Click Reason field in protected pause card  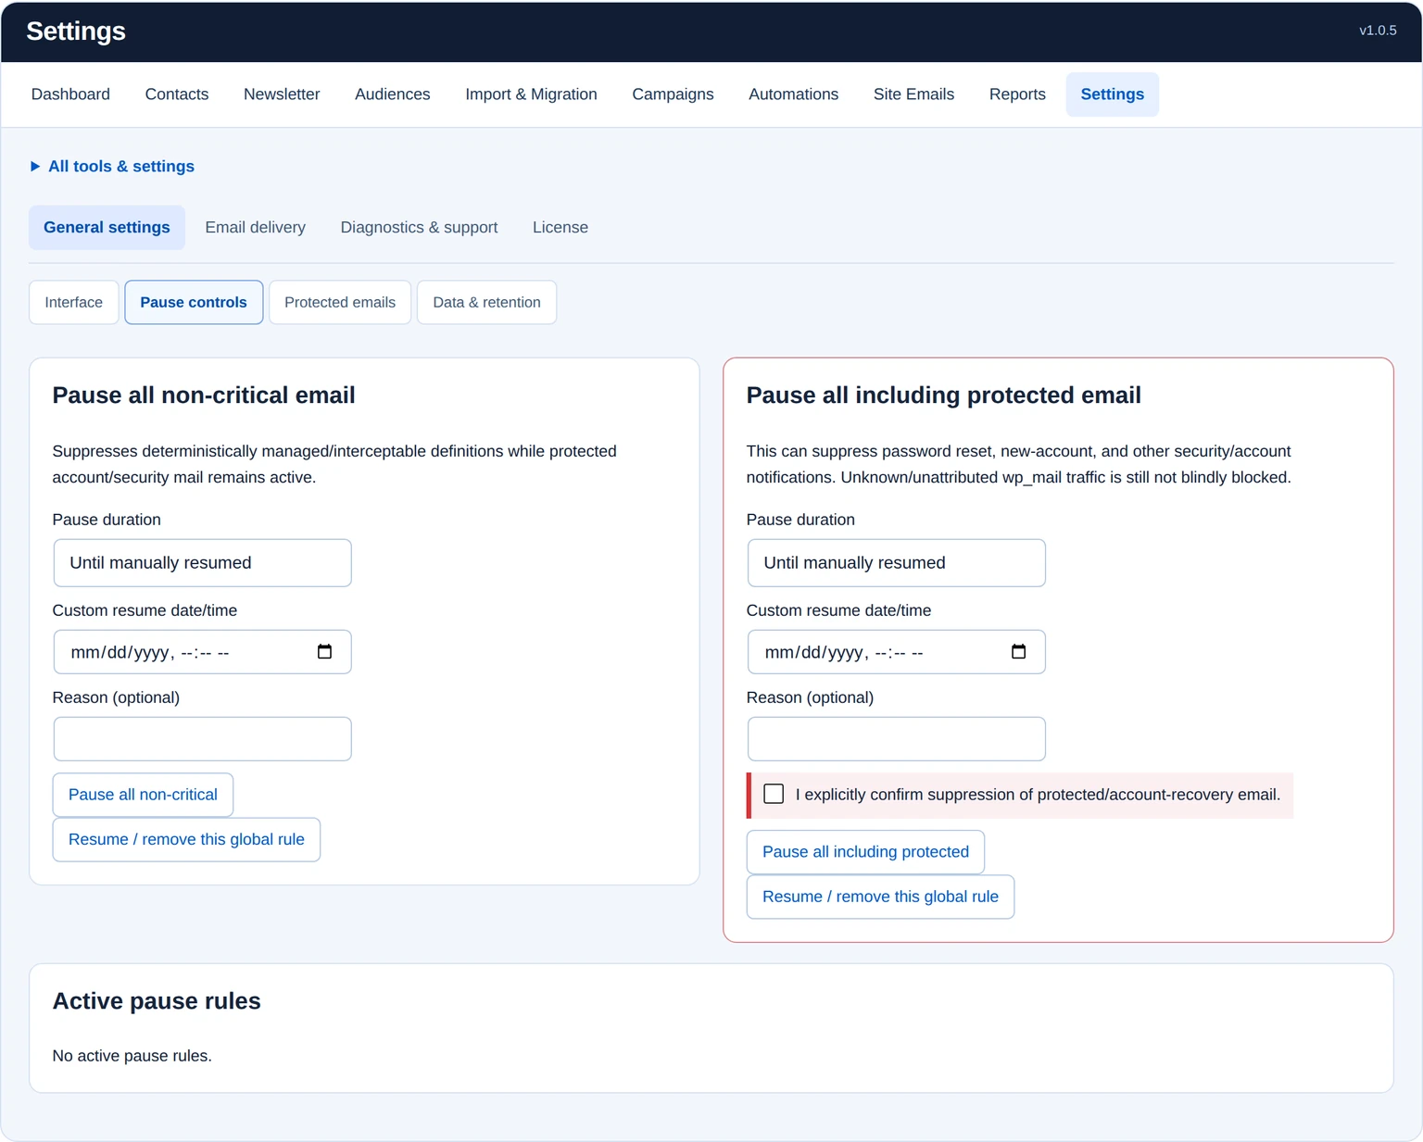click(x=896, y=739)
